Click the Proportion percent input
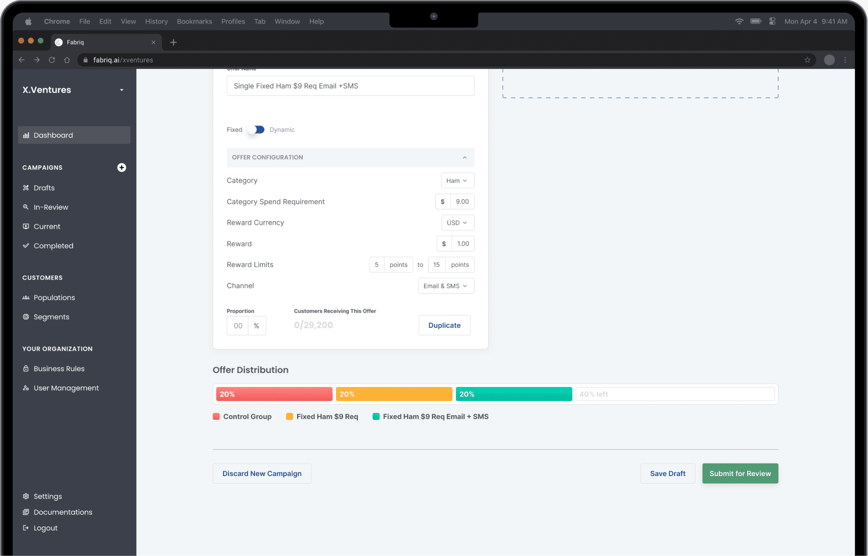868x556 pixels. click(x=238, y=326)
